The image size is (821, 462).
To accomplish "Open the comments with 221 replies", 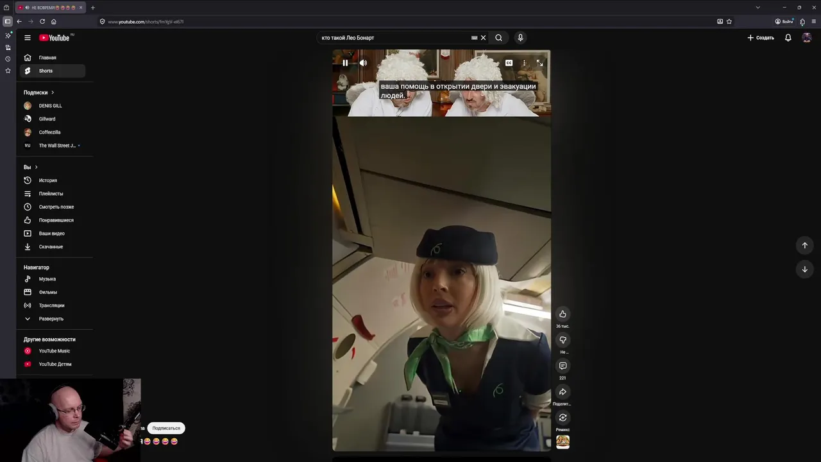I will (563, 366).
